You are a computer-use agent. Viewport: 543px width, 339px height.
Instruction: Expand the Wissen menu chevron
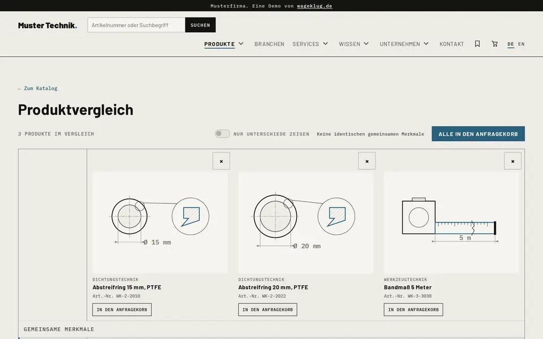(x=366, y=44)
